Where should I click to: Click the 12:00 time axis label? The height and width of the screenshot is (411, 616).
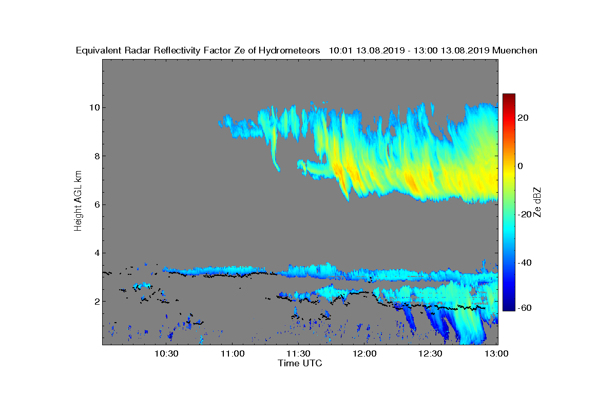(365, 353)
